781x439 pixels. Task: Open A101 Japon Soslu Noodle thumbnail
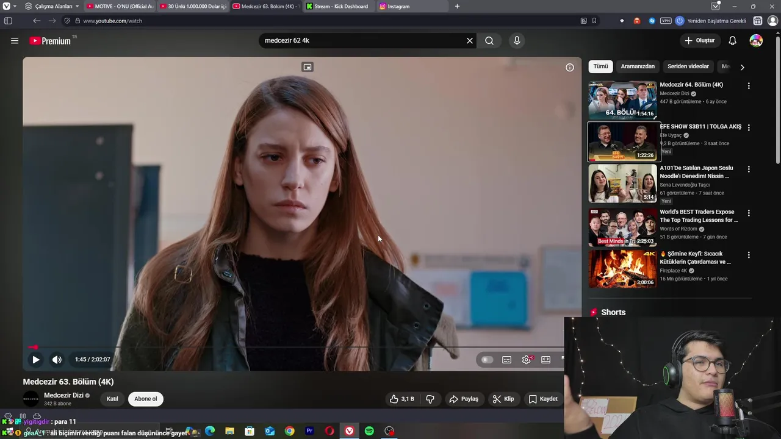[x=622, y=183]
